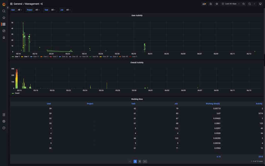
Task: Open the Starred dashboards sidebar icon
Action: [x=4, y=17]
